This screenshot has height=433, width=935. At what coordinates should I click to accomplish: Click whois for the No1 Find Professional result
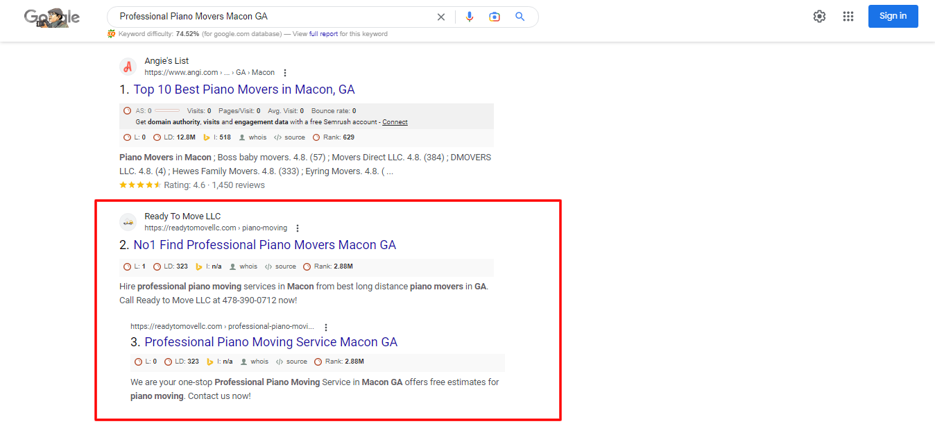(243, 266)
